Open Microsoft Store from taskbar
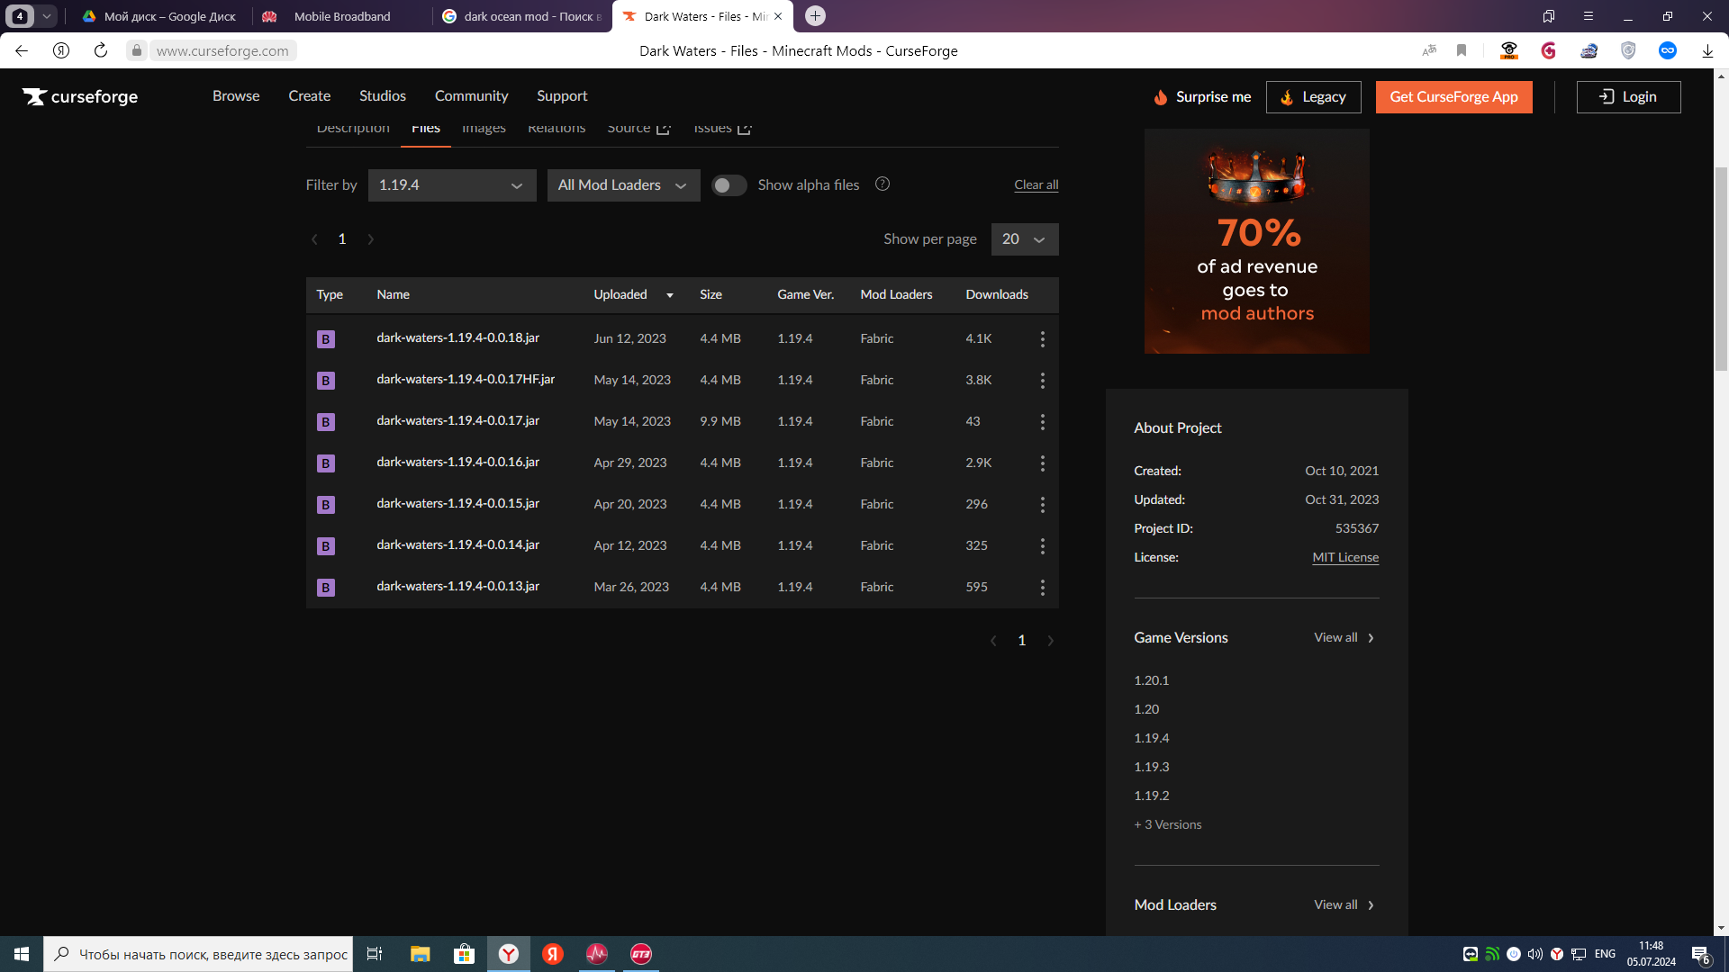Screen dimensions: 1729x972 [464, 954]
